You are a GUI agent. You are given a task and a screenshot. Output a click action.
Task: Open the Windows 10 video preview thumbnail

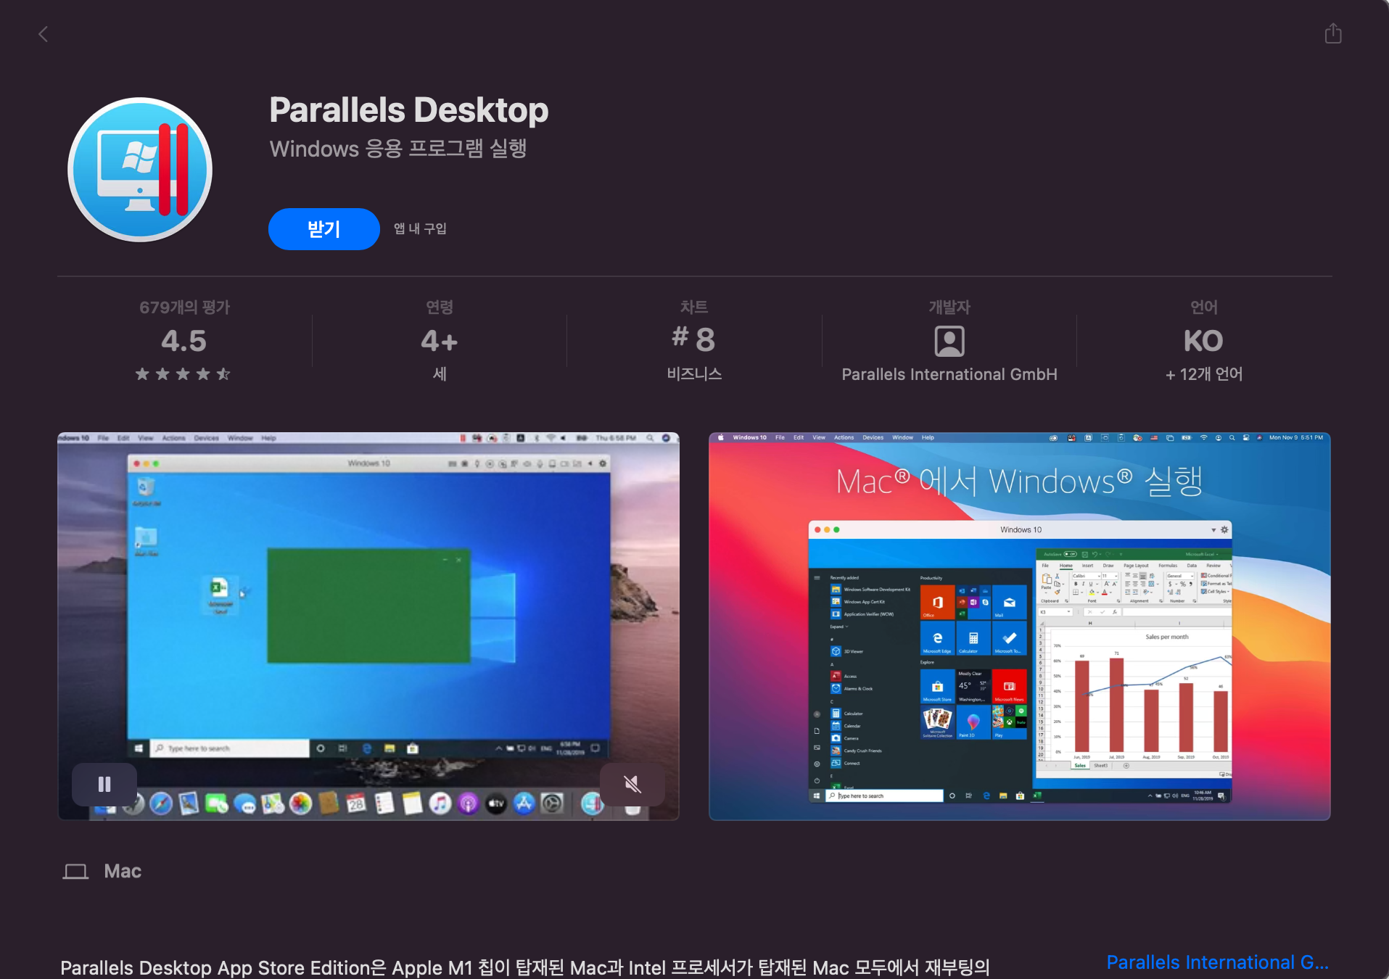pyautogui.click(x=368, y=626)
